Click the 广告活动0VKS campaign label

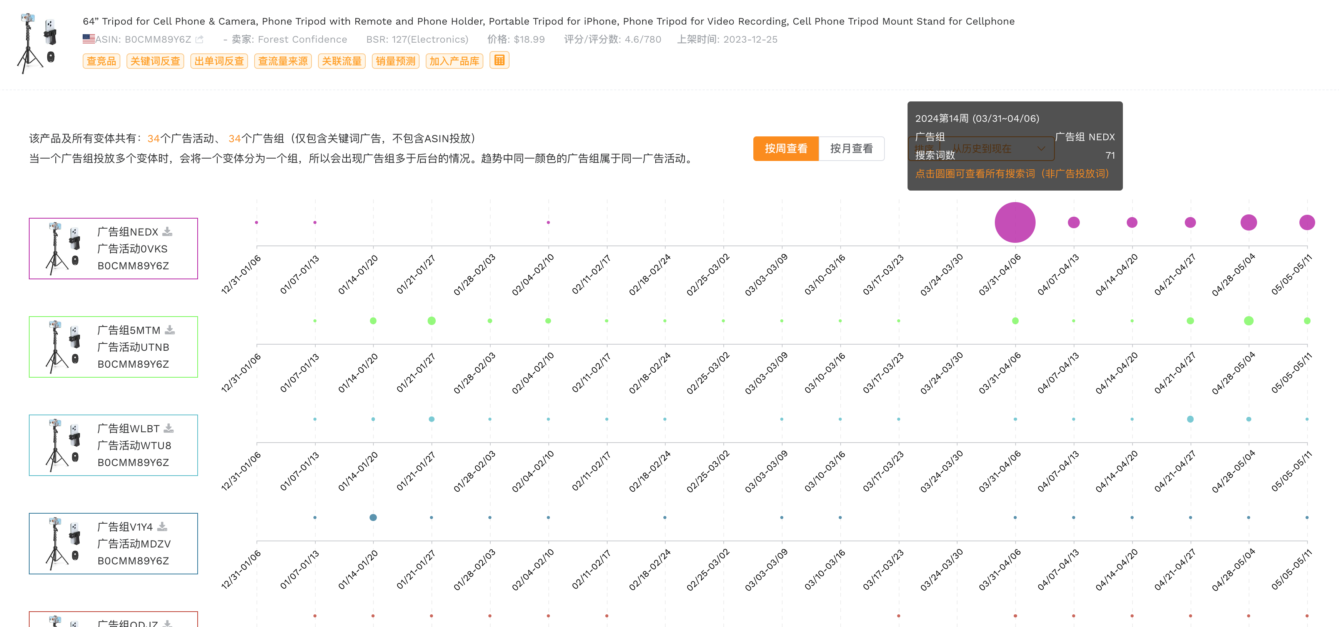133,249
